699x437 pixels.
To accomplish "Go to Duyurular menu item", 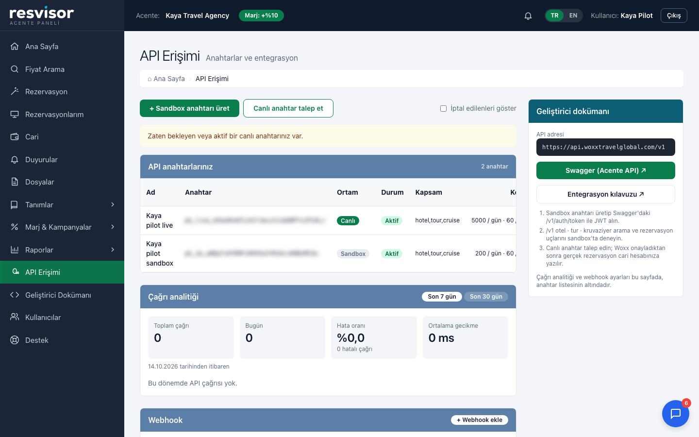I will tap(62, 159).
